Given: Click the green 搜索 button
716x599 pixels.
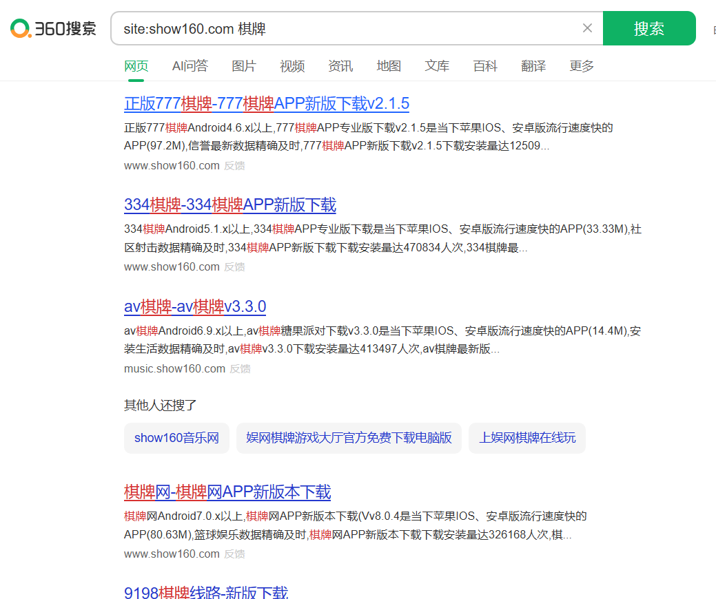Looking at the screenshot, I should pos(649,28).
